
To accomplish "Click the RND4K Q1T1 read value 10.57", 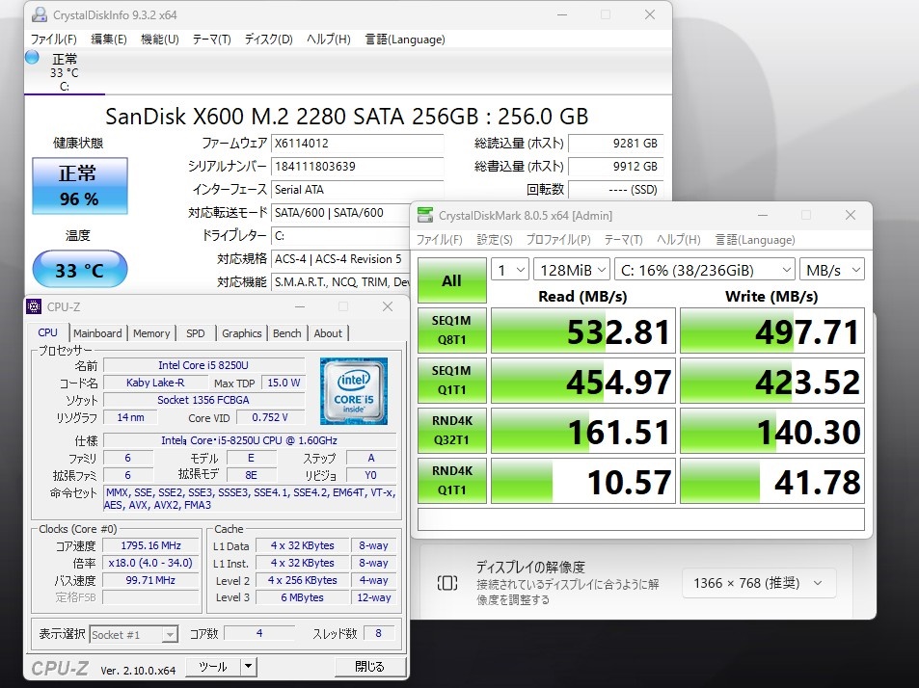I will pyautogui.click(x=583, y=481).
